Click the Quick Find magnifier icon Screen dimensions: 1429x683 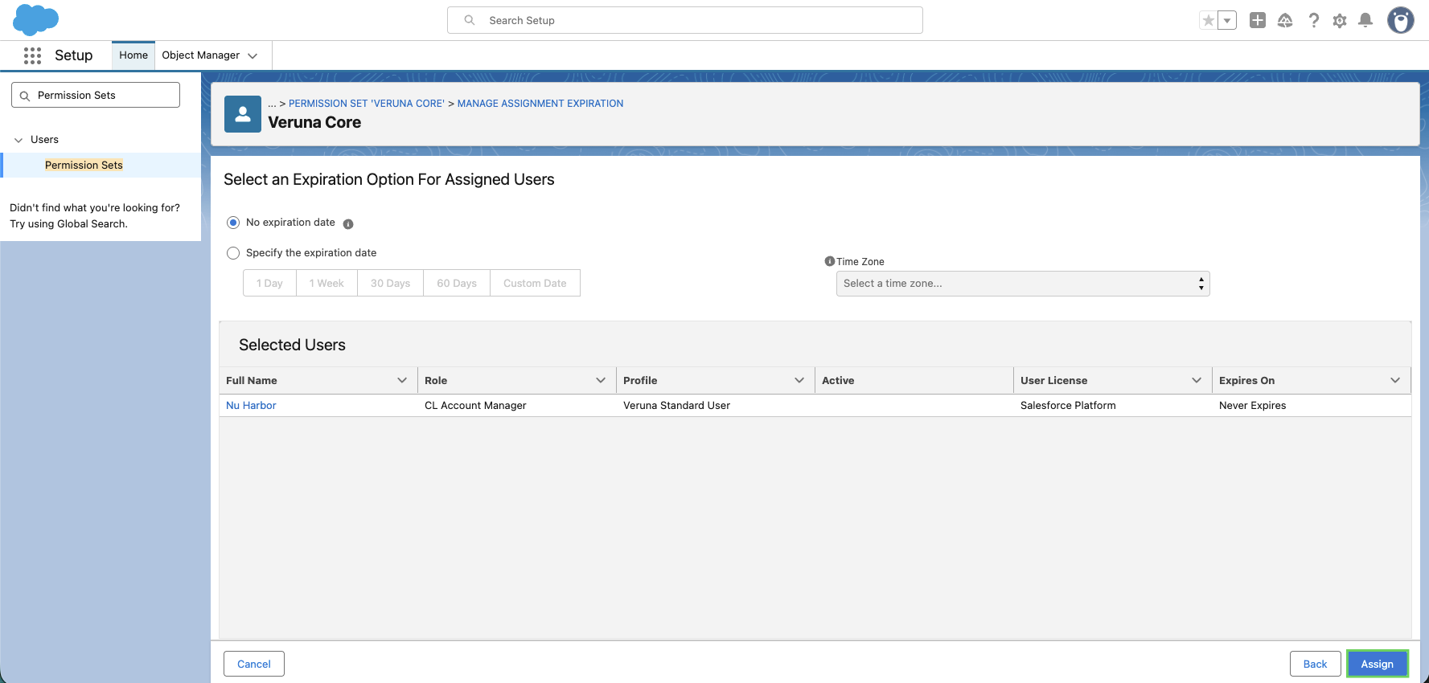25,96
